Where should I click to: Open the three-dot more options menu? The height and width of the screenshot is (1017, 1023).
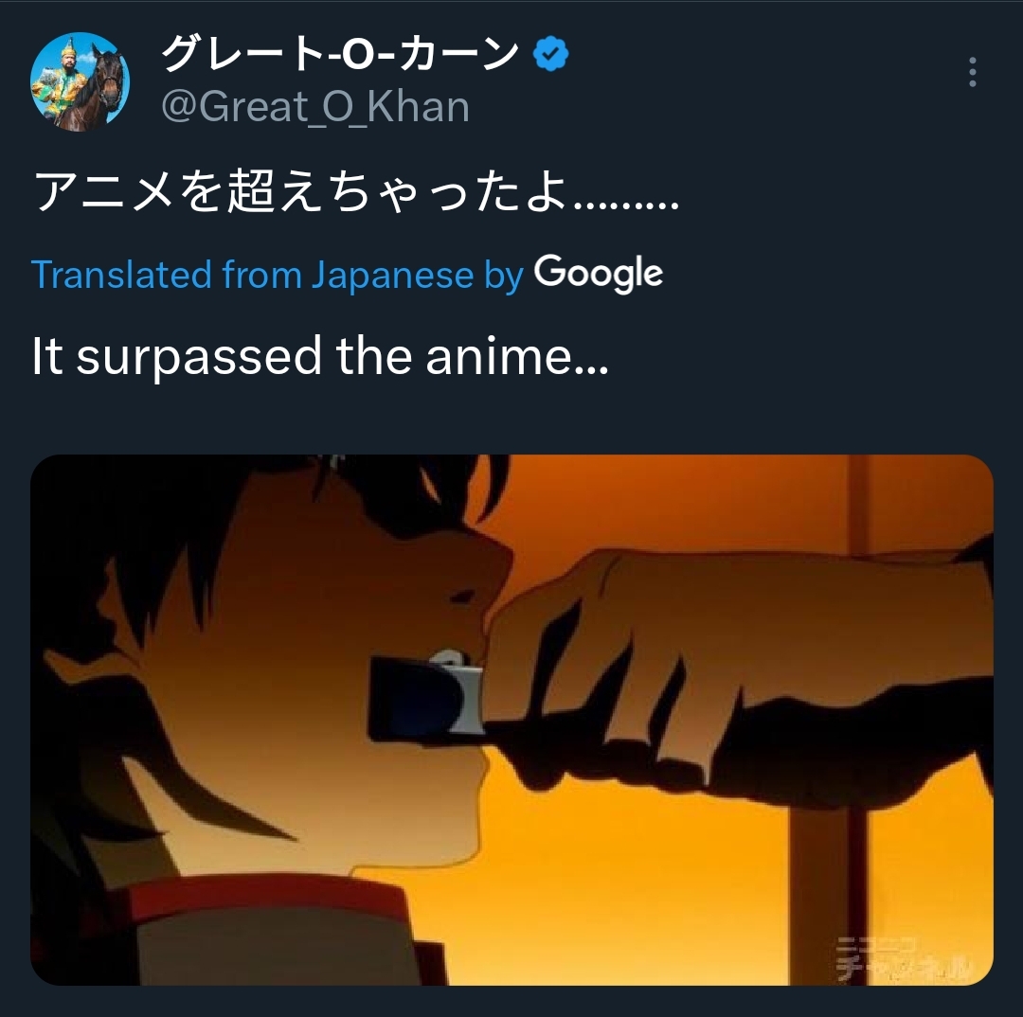click(x=972, y=72)
